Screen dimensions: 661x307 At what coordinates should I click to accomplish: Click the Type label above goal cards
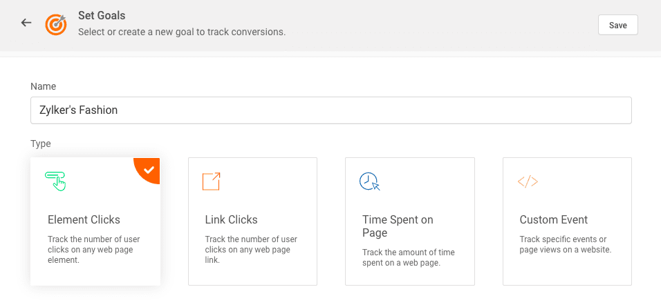[x=41, y=143]
